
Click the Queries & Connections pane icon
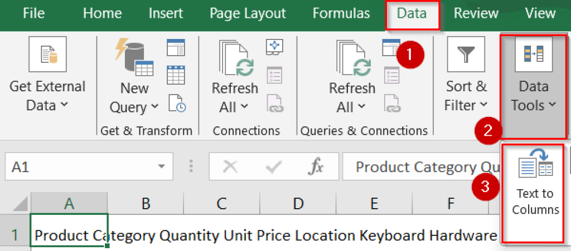tap(391, 48)
